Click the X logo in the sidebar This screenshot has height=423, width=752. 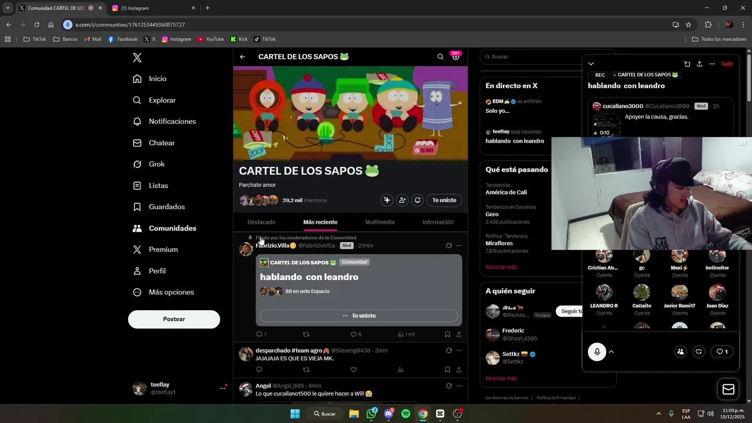[137, 58]
